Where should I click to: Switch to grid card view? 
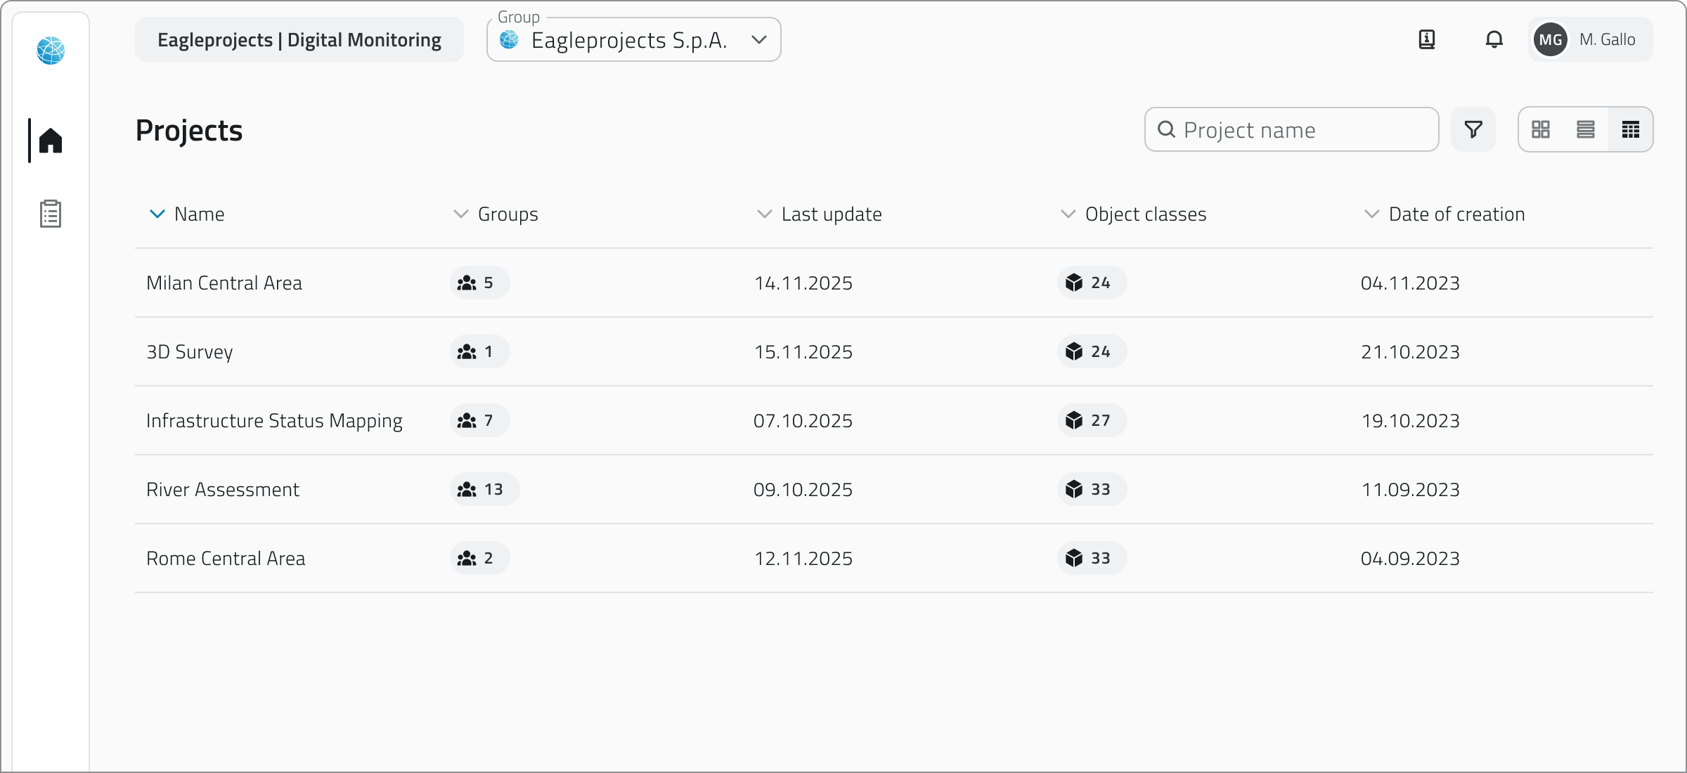pos(1541,129)
